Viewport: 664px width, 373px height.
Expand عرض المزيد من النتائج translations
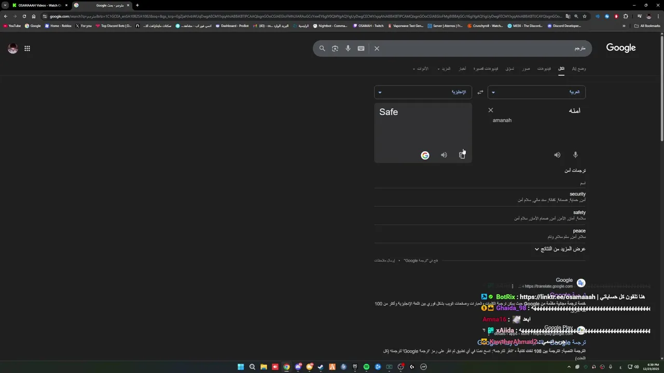click(x=560, y=249)
